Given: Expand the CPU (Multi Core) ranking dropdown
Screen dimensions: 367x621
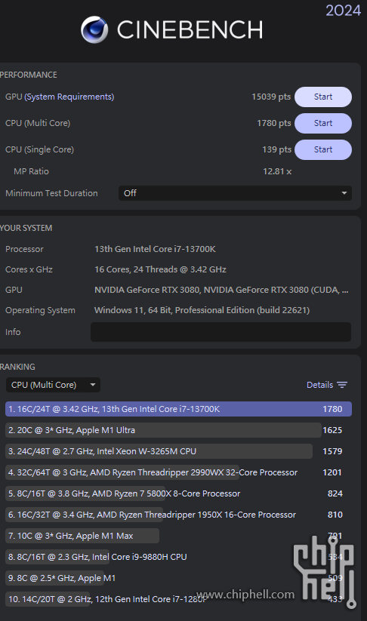Looking at the screenshot, I should click(53, 385).
